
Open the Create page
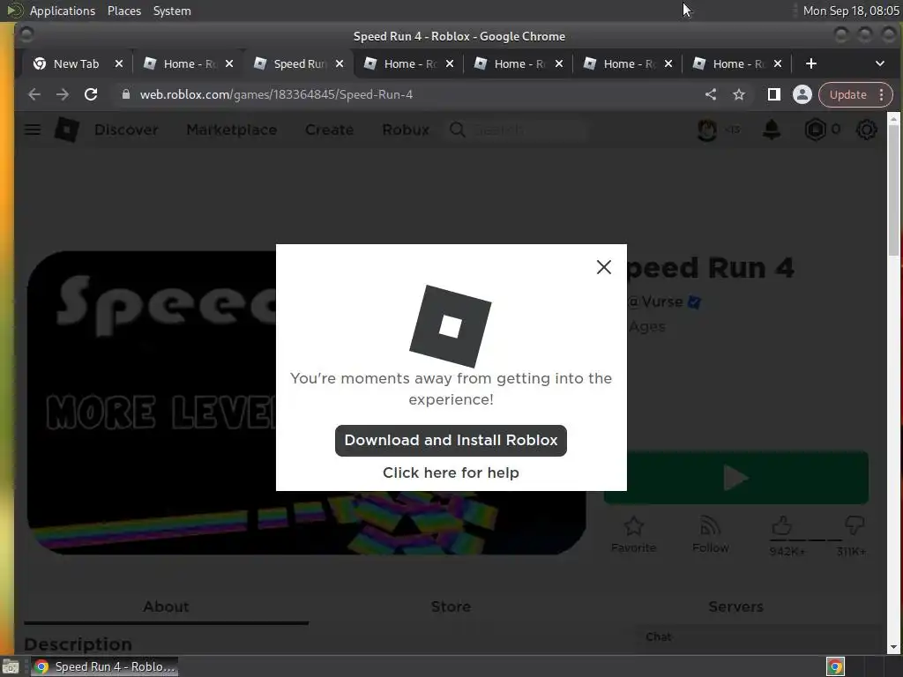point(330,130)
